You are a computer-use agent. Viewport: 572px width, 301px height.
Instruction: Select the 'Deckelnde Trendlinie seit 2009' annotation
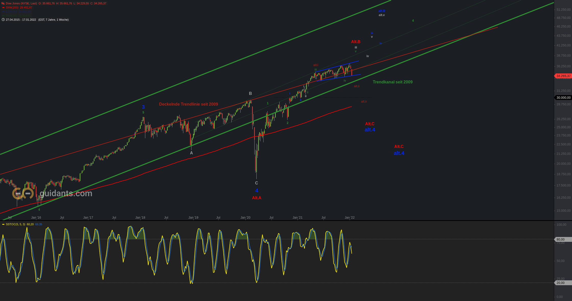click(x=188, y=104)
